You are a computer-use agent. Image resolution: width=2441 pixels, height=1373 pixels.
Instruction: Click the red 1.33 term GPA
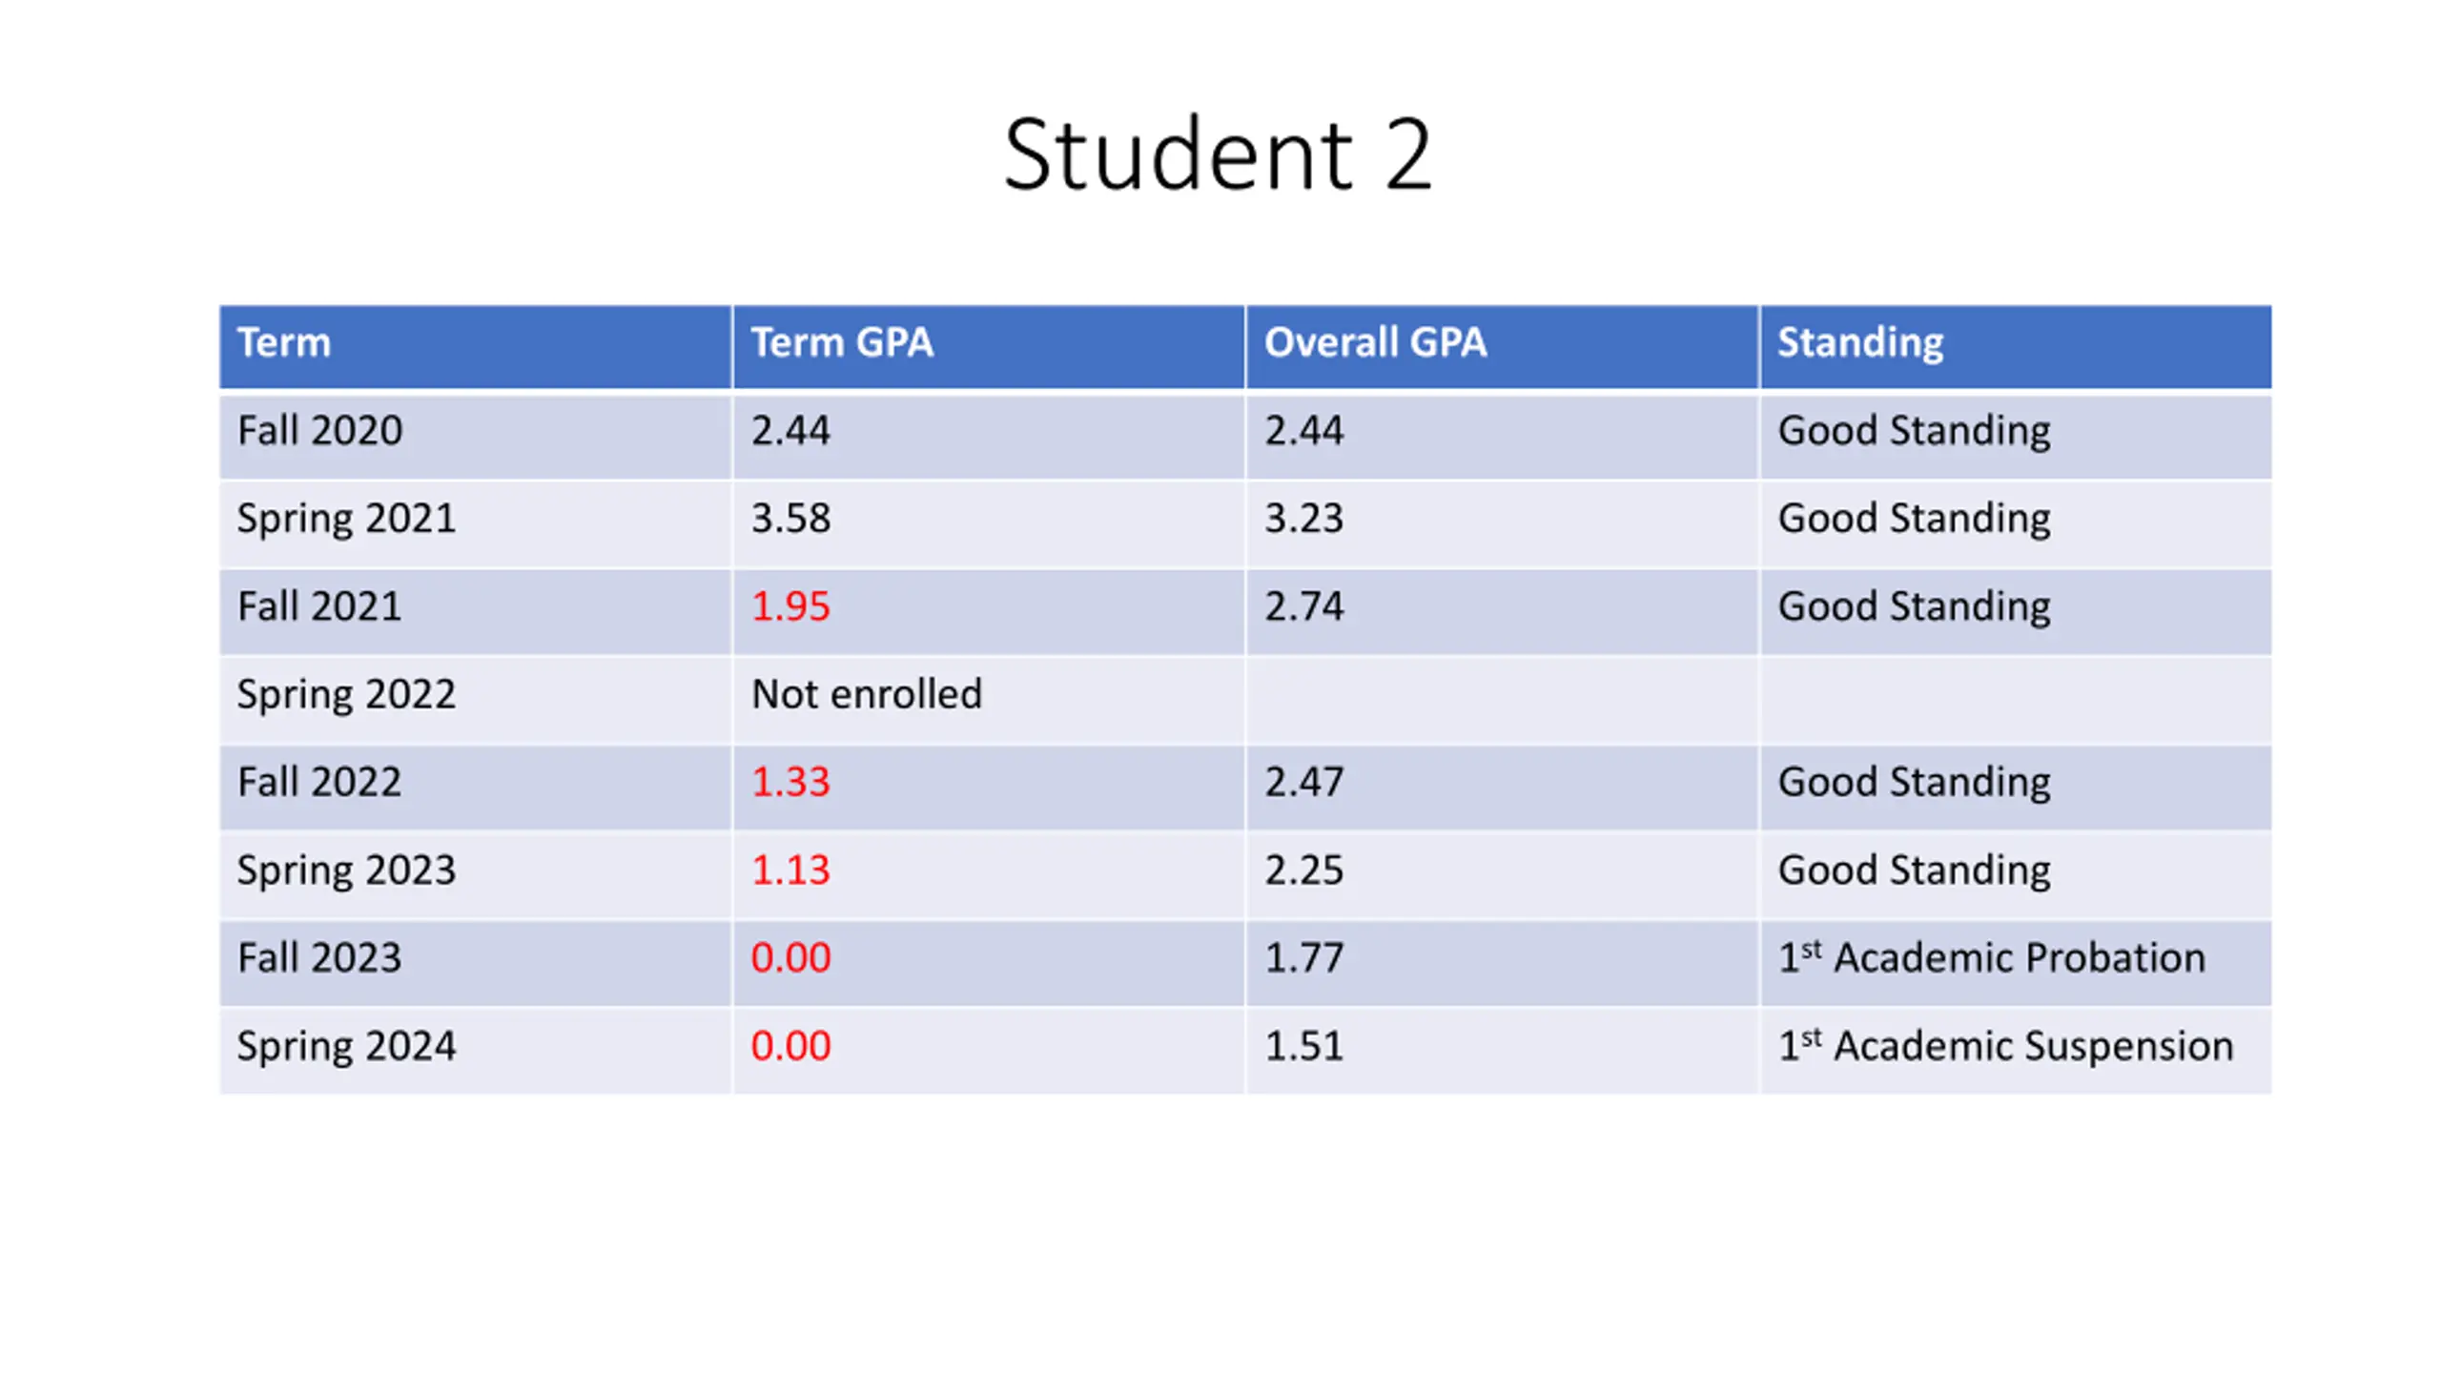(790, 782)
